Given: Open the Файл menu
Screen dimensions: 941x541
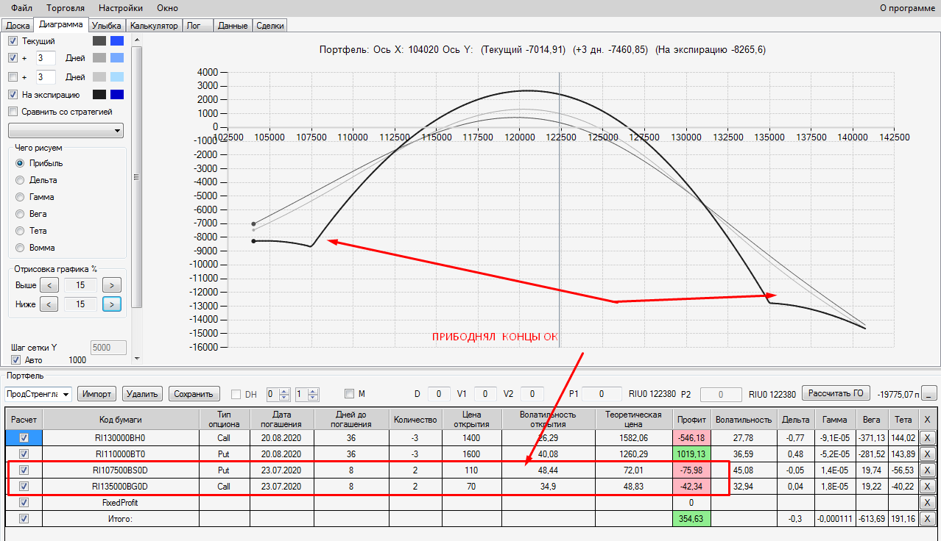Looking at the screenshot, I should [x=21, y=8].
